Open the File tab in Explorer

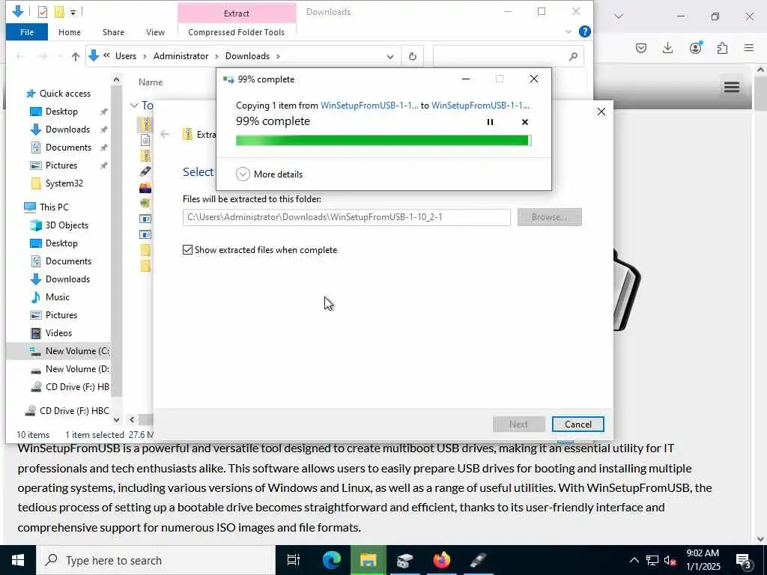click(x=27, y=32)
